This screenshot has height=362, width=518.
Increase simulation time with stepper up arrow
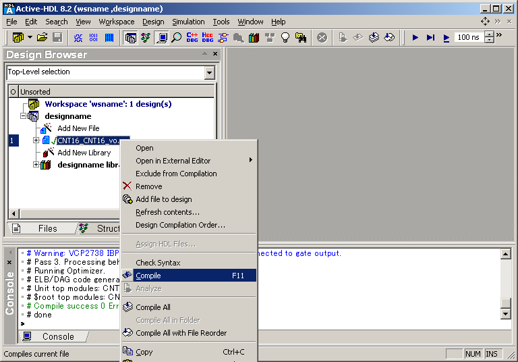pyautogui.click(x=489, y=34)
